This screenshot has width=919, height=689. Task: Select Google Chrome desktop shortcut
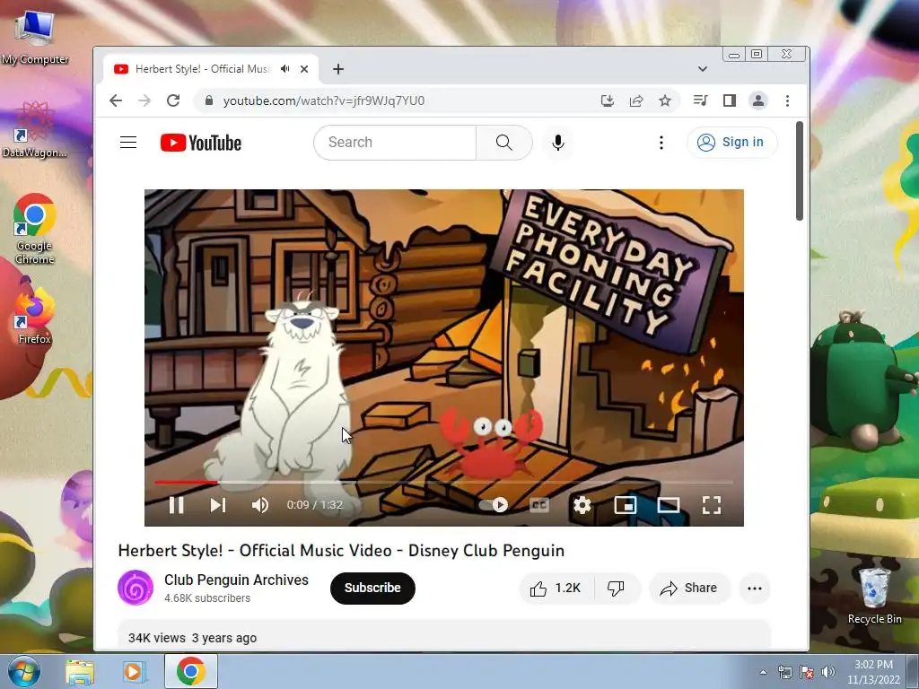coord(35,230)
